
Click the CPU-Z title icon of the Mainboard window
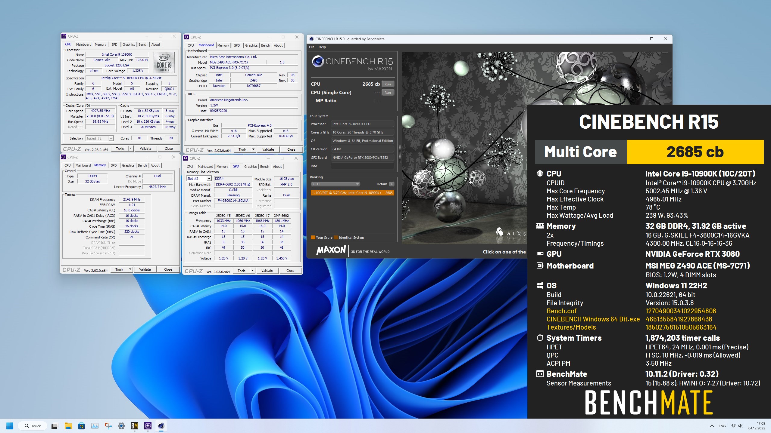(x=186, y=37)
